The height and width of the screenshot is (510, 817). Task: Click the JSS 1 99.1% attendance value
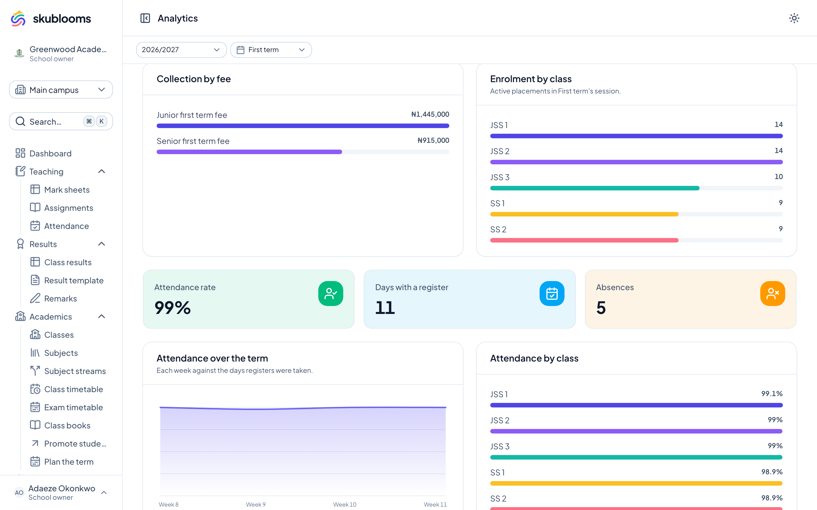point(772,394)
